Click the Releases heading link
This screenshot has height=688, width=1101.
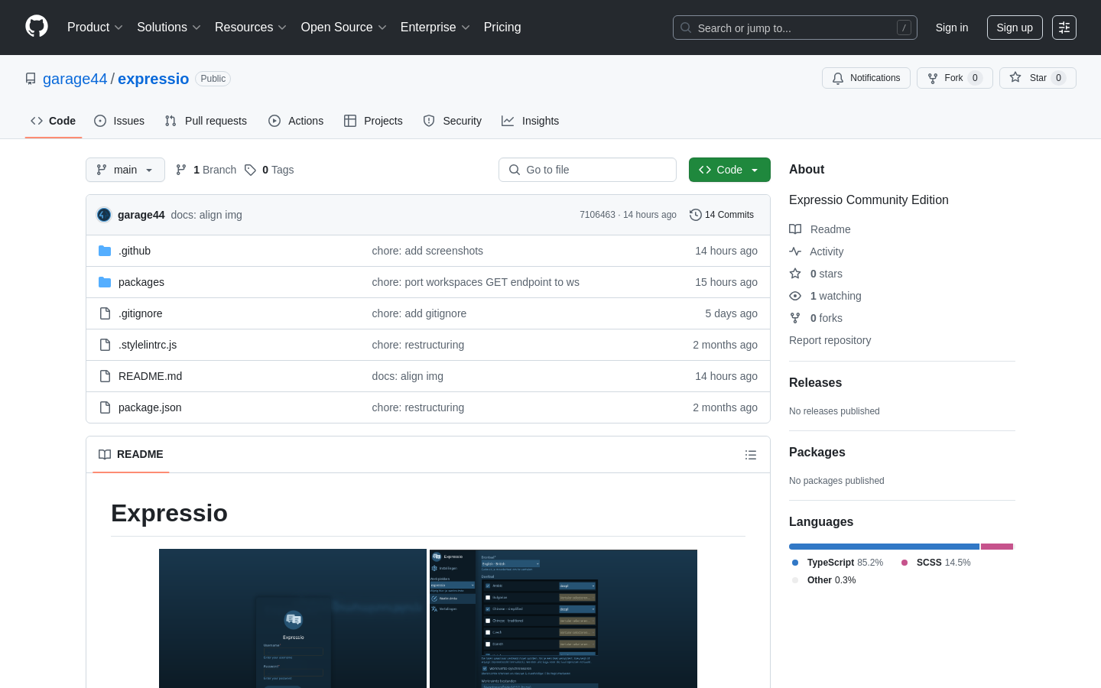(x=815, y=383)
